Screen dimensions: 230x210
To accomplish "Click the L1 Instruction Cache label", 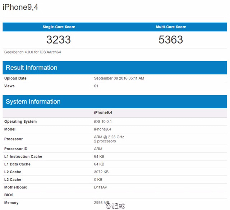I will click(x=23, y=156).
